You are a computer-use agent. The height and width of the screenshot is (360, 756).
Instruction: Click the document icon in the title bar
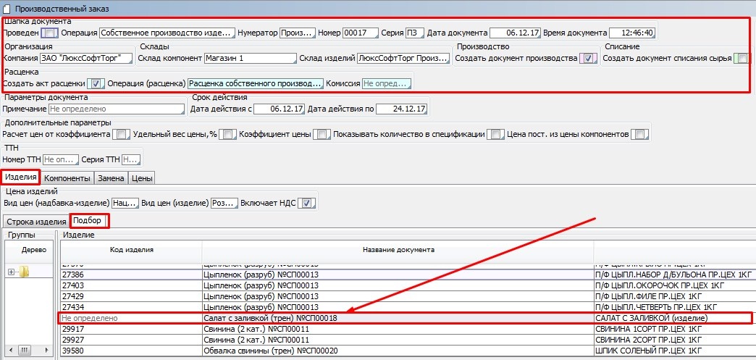click(x=7, y=7)
